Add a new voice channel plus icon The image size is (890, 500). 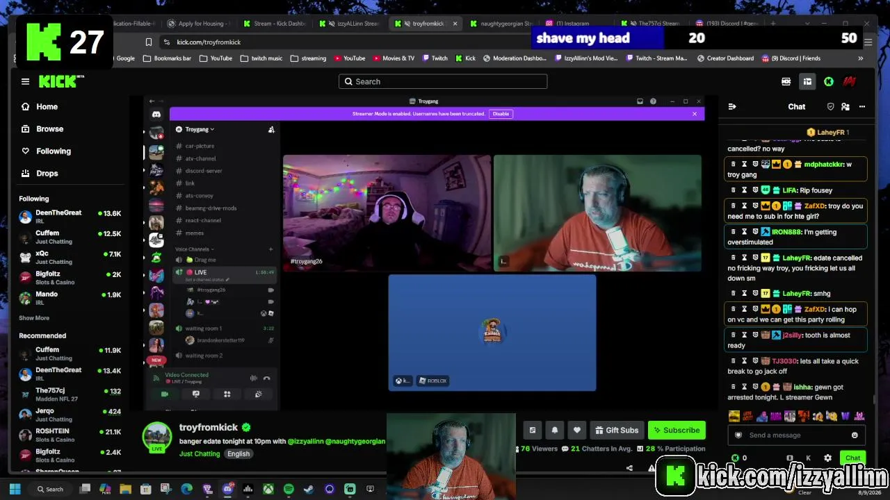[270, 249]
